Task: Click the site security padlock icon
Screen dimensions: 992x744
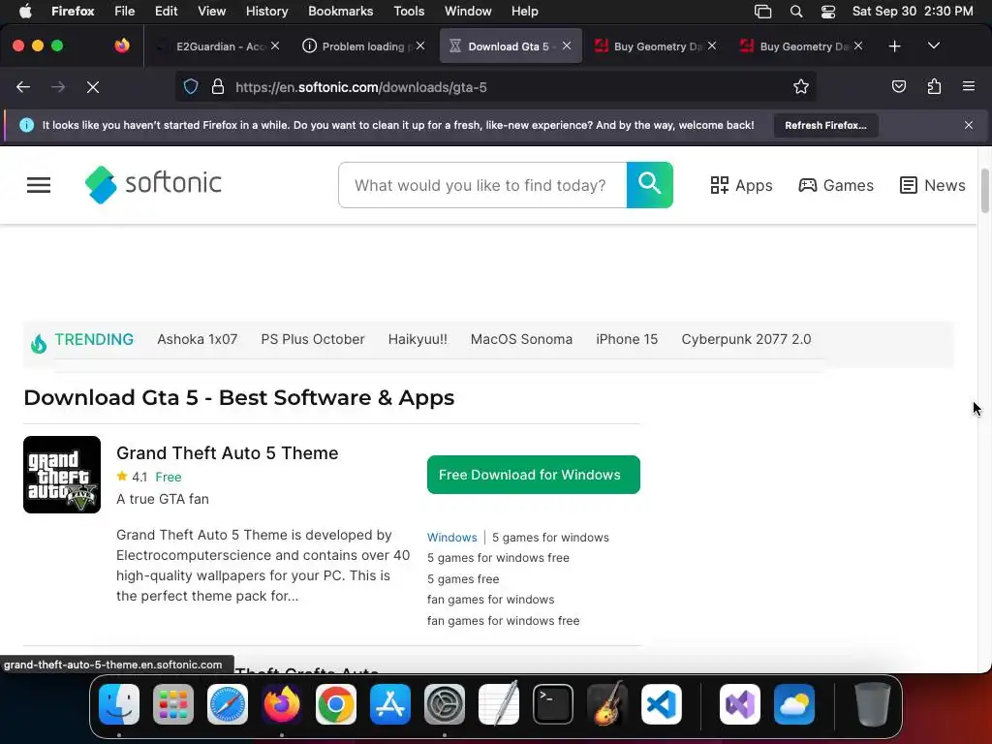Action: point(218,86)
